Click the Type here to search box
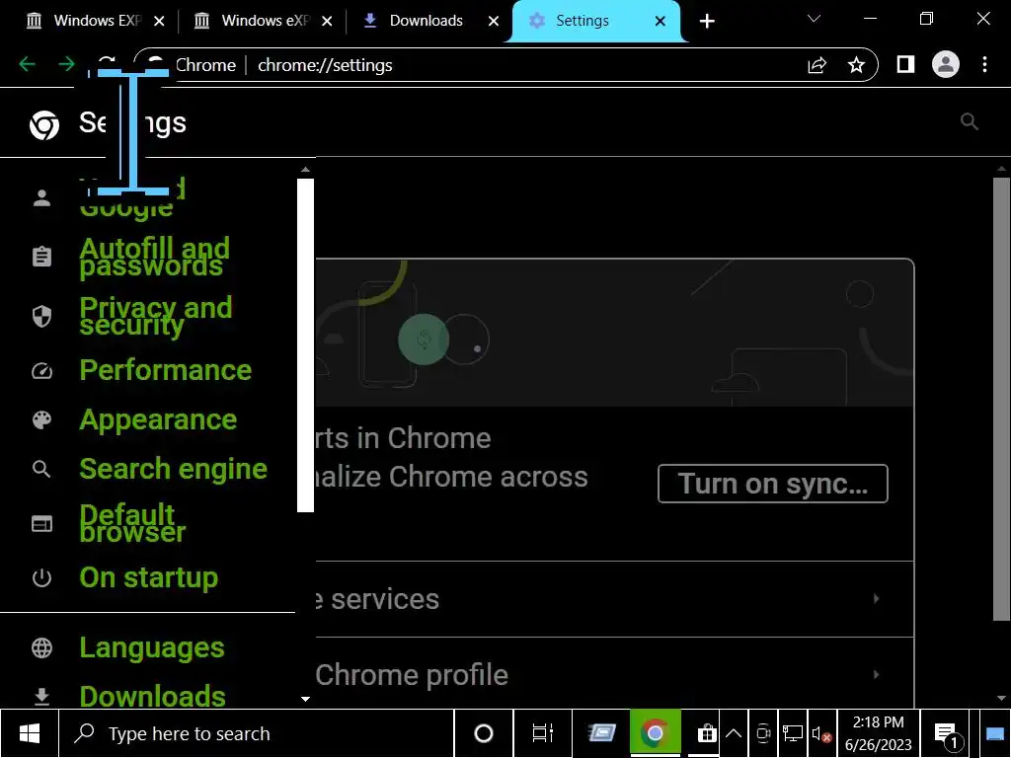 (257, 733)
